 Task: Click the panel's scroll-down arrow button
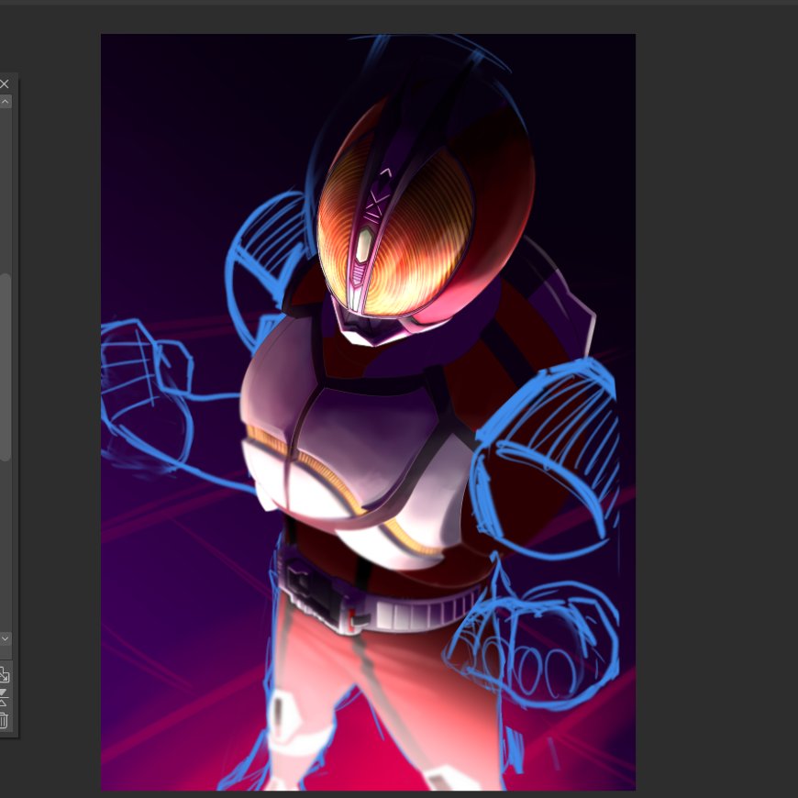point(6,638)
